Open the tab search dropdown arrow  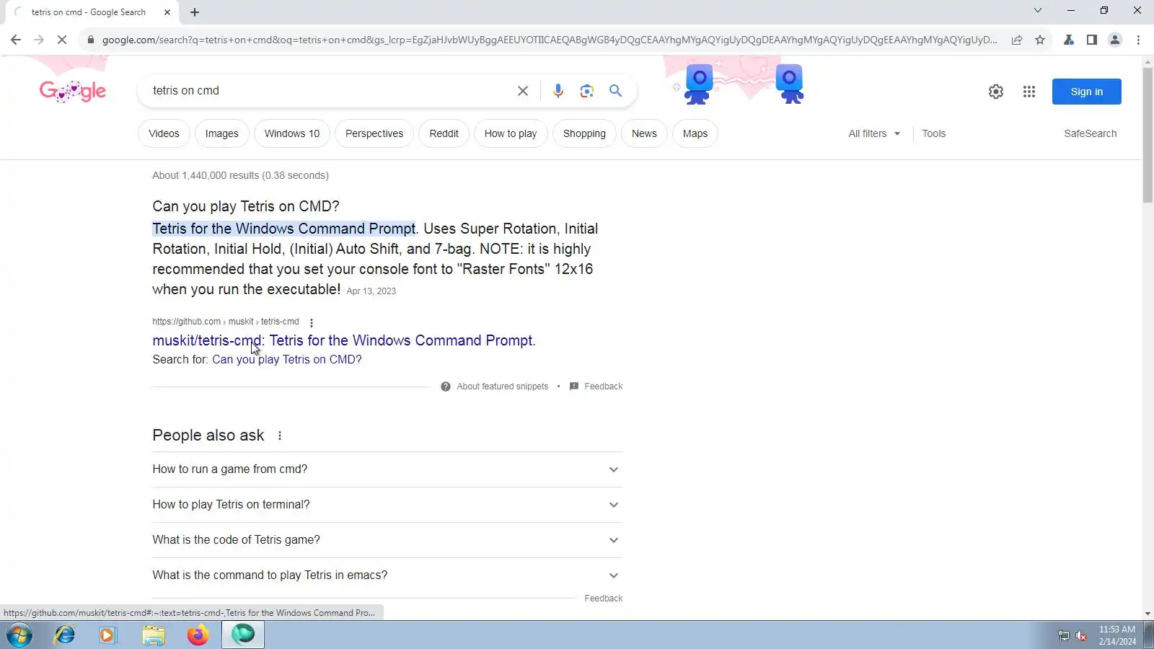1038,11
